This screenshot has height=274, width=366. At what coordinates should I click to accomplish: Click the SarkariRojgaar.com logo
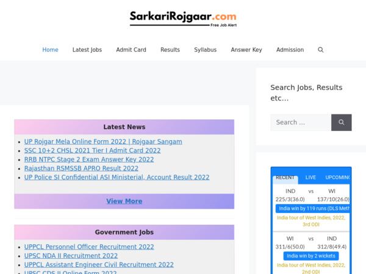[183, 19]
